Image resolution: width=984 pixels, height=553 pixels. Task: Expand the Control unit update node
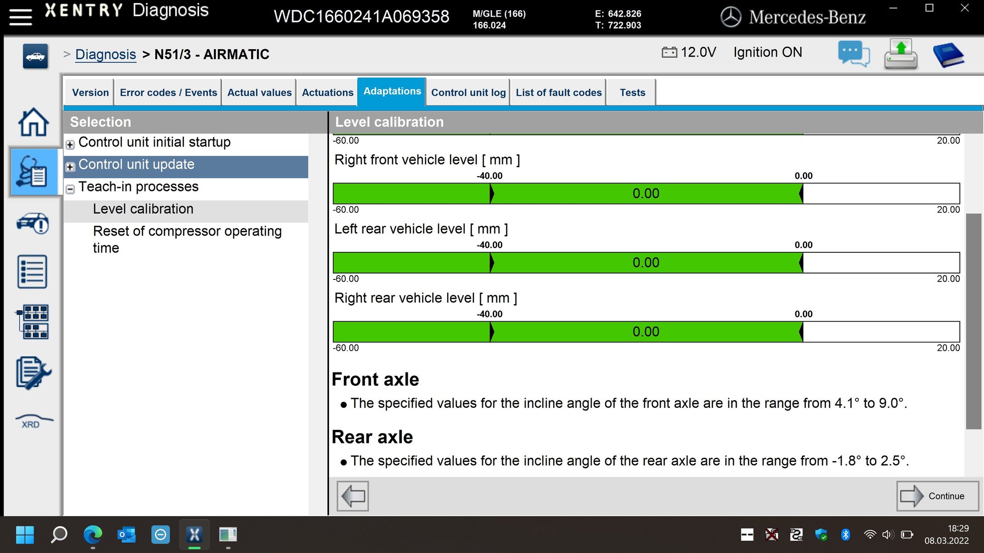click(70, 167)
